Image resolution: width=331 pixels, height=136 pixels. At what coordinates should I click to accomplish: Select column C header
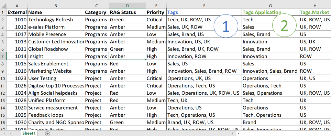pyautogui.click(x=97, y=6)
